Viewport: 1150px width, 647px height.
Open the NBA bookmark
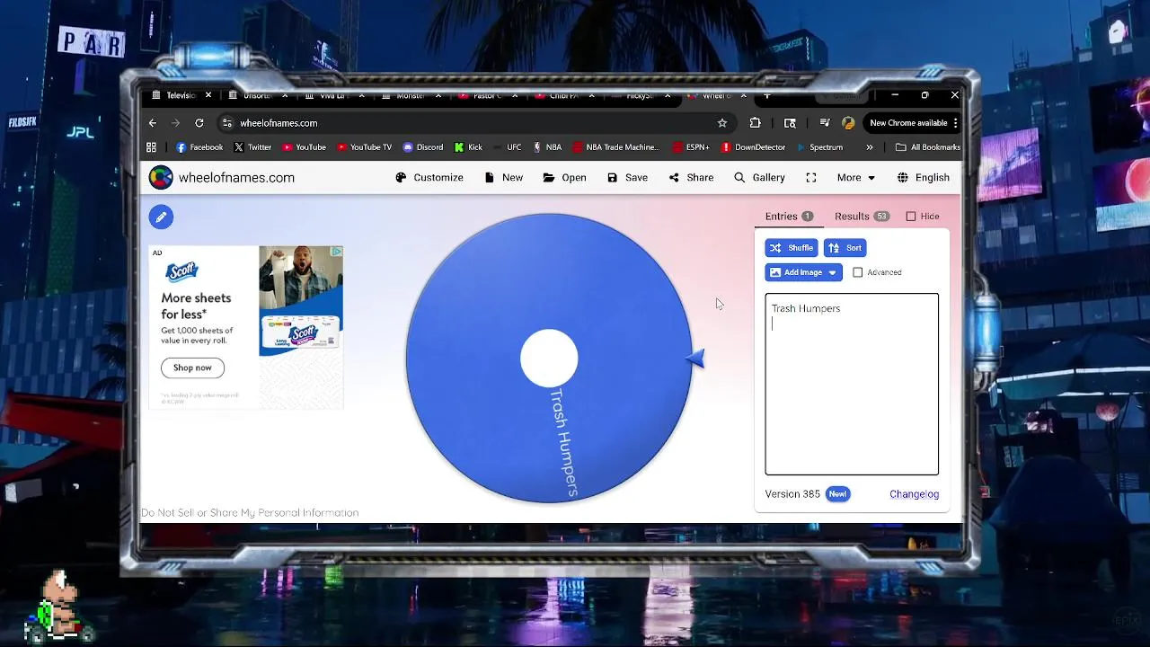547,147
